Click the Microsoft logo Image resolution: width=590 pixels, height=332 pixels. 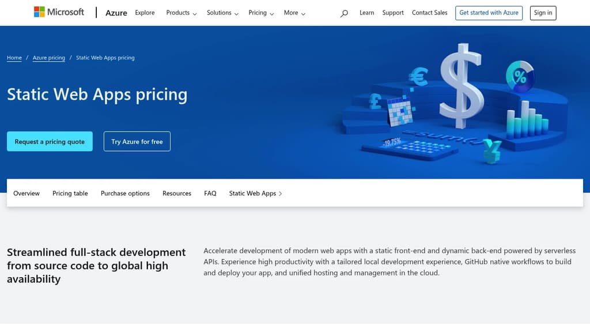coord(59,12)
